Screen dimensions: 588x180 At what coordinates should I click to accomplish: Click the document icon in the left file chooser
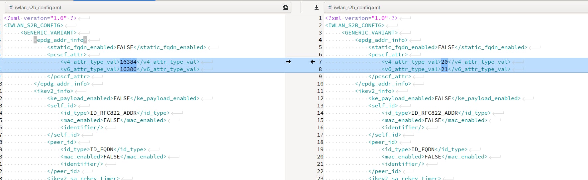(11, 7)
